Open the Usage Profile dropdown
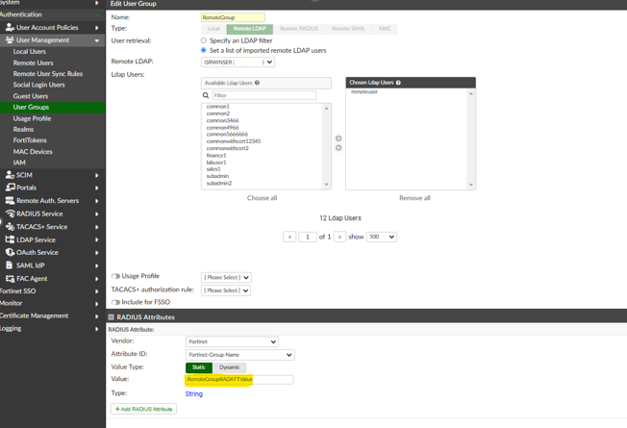Screen dimensions: 627x428 pos(226,278)
